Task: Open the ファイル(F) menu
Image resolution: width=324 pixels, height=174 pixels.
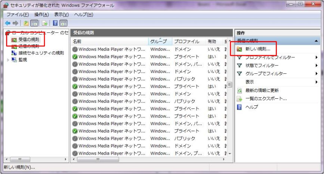Action: pyautogui.click(x=18, y=15)
